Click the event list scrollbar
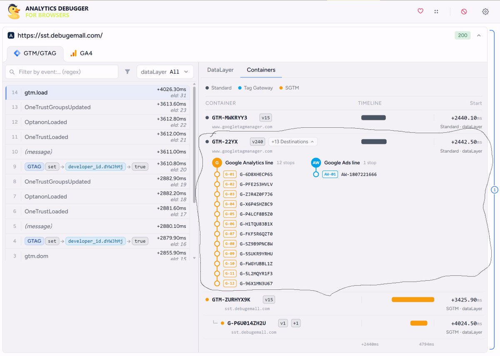Screen dimensions: 500x356 (x=193, y=144)
